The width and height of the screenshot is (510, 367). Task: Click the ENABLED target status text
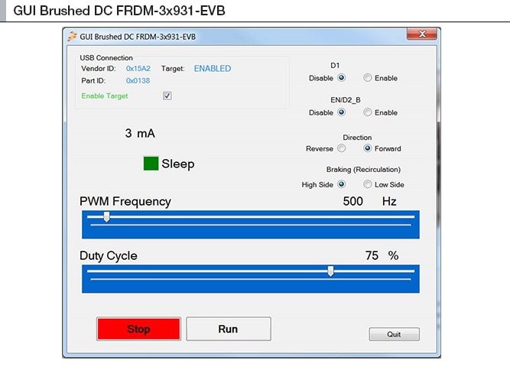coord(212,69)
